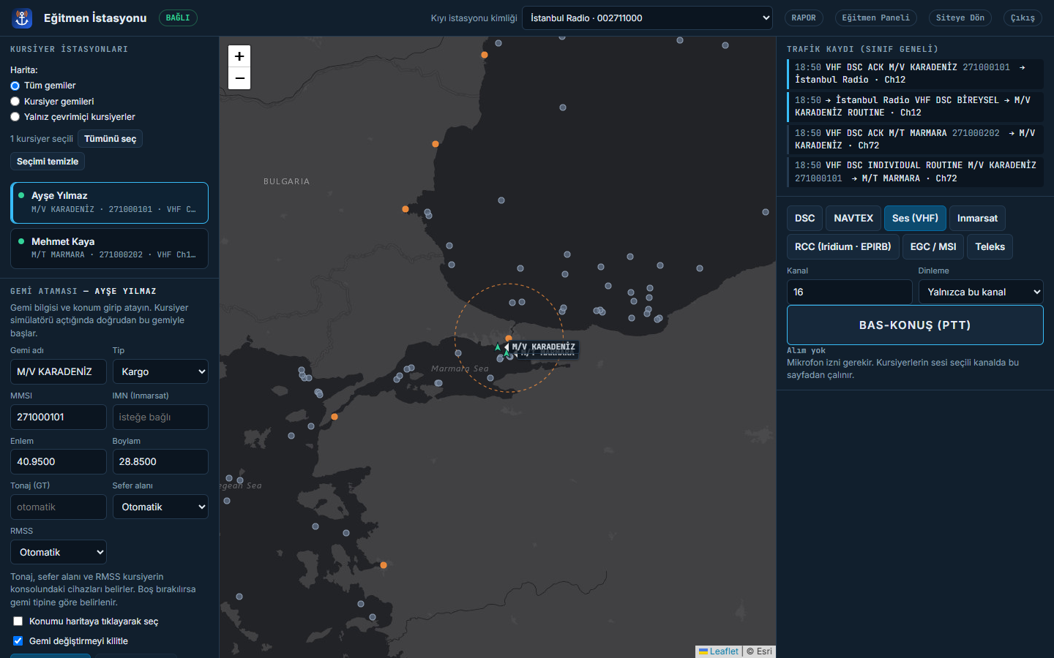The height and width of the screenshot is (658, 1054).
Task: Select the Tüm gemiler radio option
Action: point(15,86)
